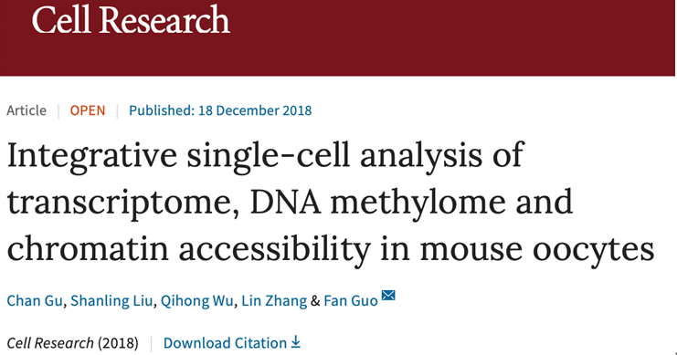Viewport: 677px width, 355px height.
Task: Click the (2018) year in the citation line
Action: tap(118, 343)
